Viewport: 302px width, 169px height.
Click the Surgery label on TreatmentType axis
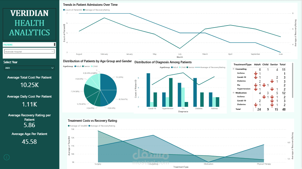point(98,164)
